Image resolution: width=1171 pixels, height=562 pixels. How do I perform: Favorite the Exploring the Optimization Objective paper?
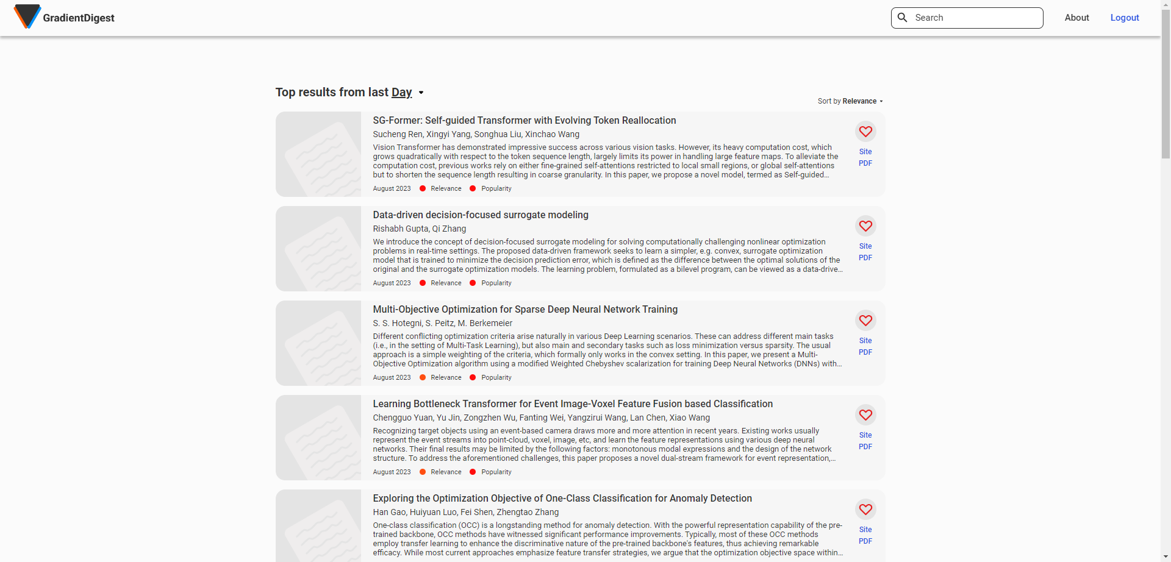point(865,509)
